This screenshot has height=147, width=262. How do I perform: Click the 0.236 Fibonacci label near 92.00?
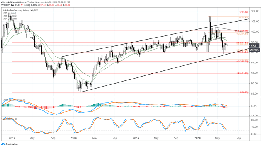point(242,73)
